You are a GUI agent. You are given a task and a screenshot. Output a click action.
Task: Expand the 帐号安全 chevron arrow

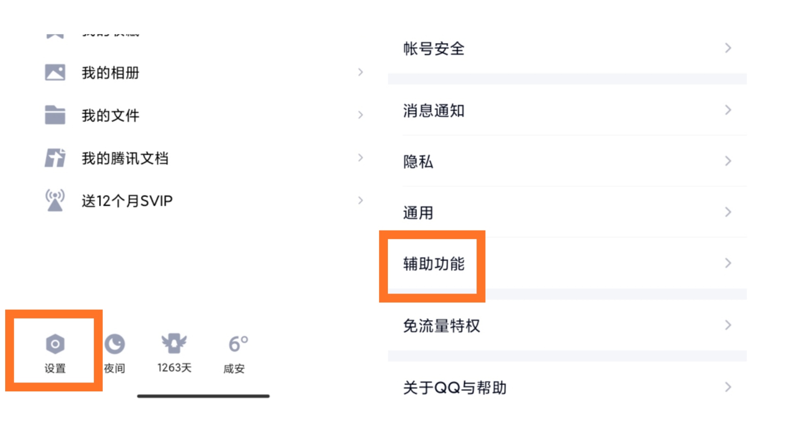(x=728, y=48)
